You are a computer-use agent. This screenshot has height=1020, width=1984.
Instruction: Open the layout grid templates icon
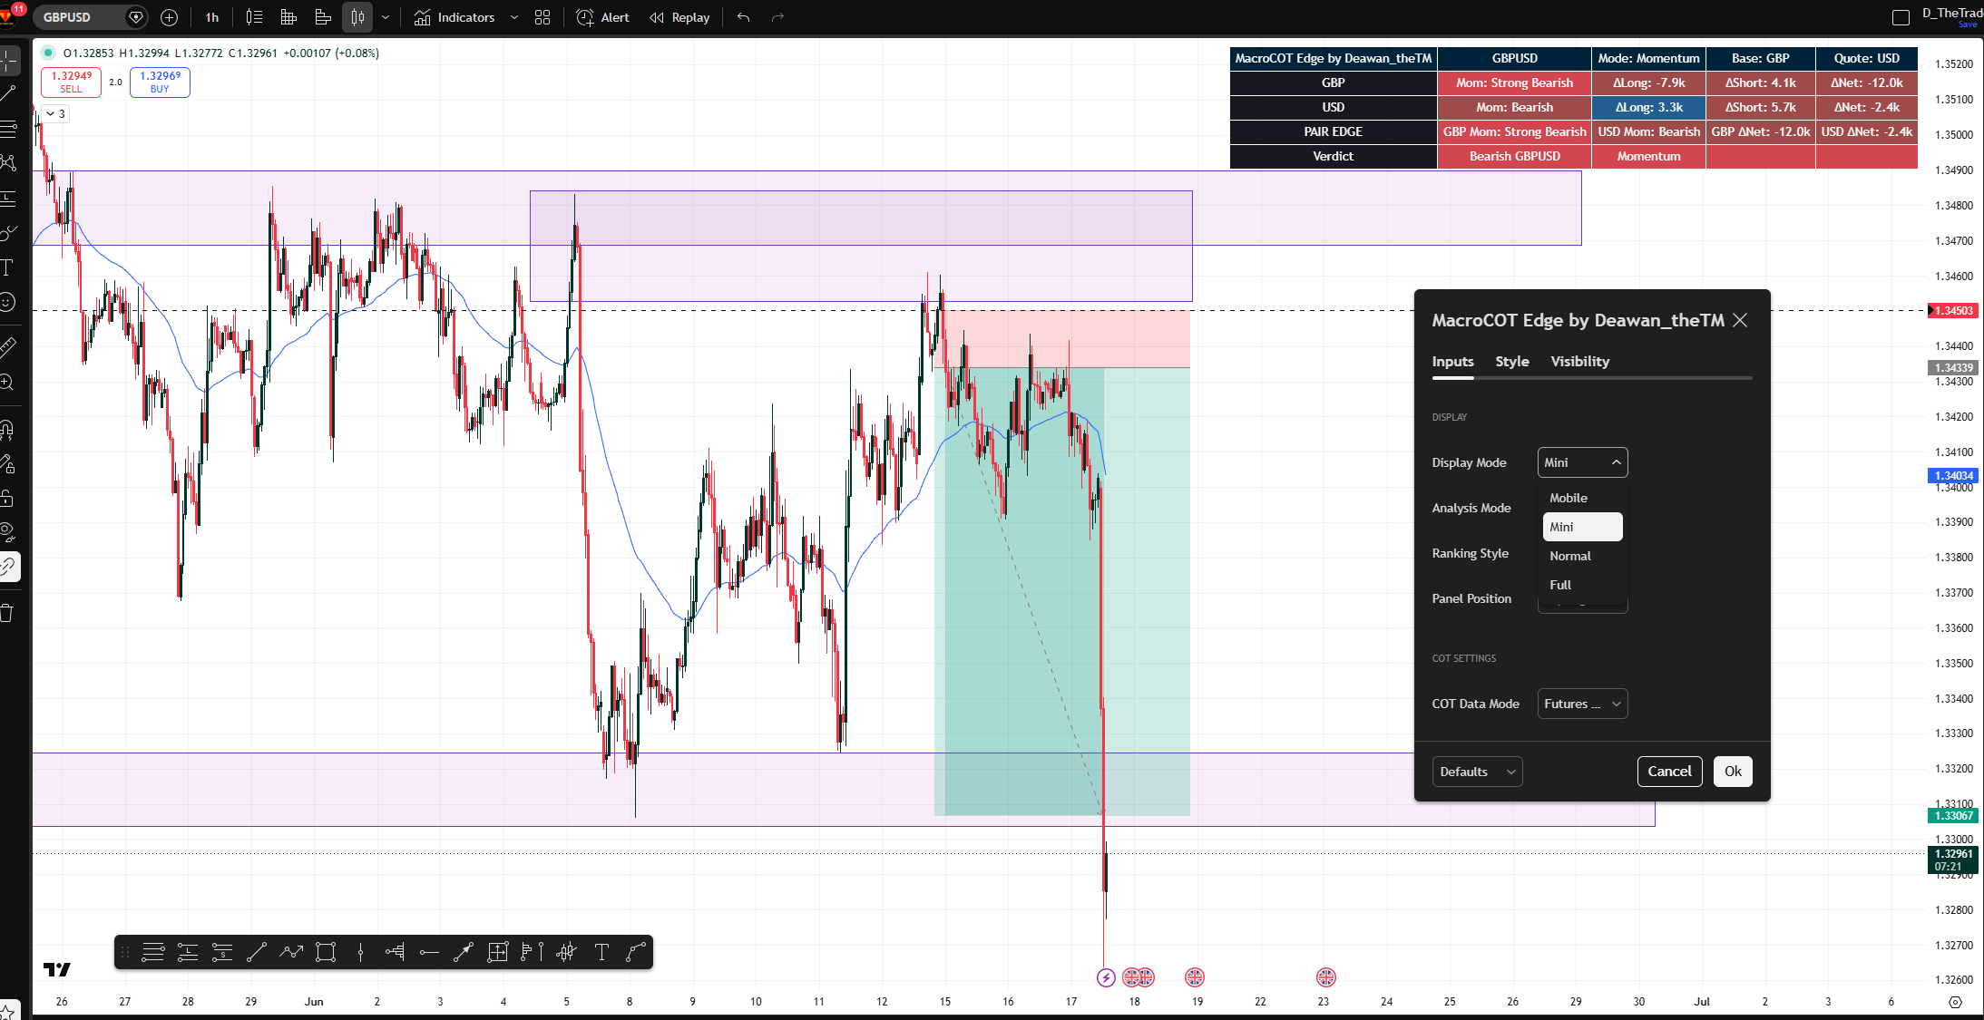[542, 17]
